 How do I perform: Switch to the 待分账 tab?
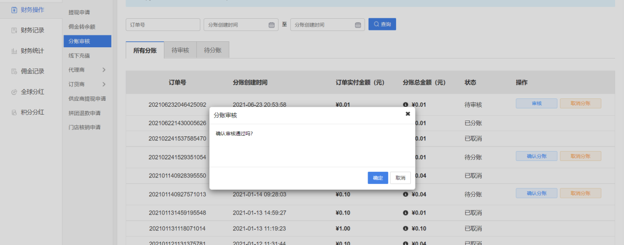(x=213, y=50)
